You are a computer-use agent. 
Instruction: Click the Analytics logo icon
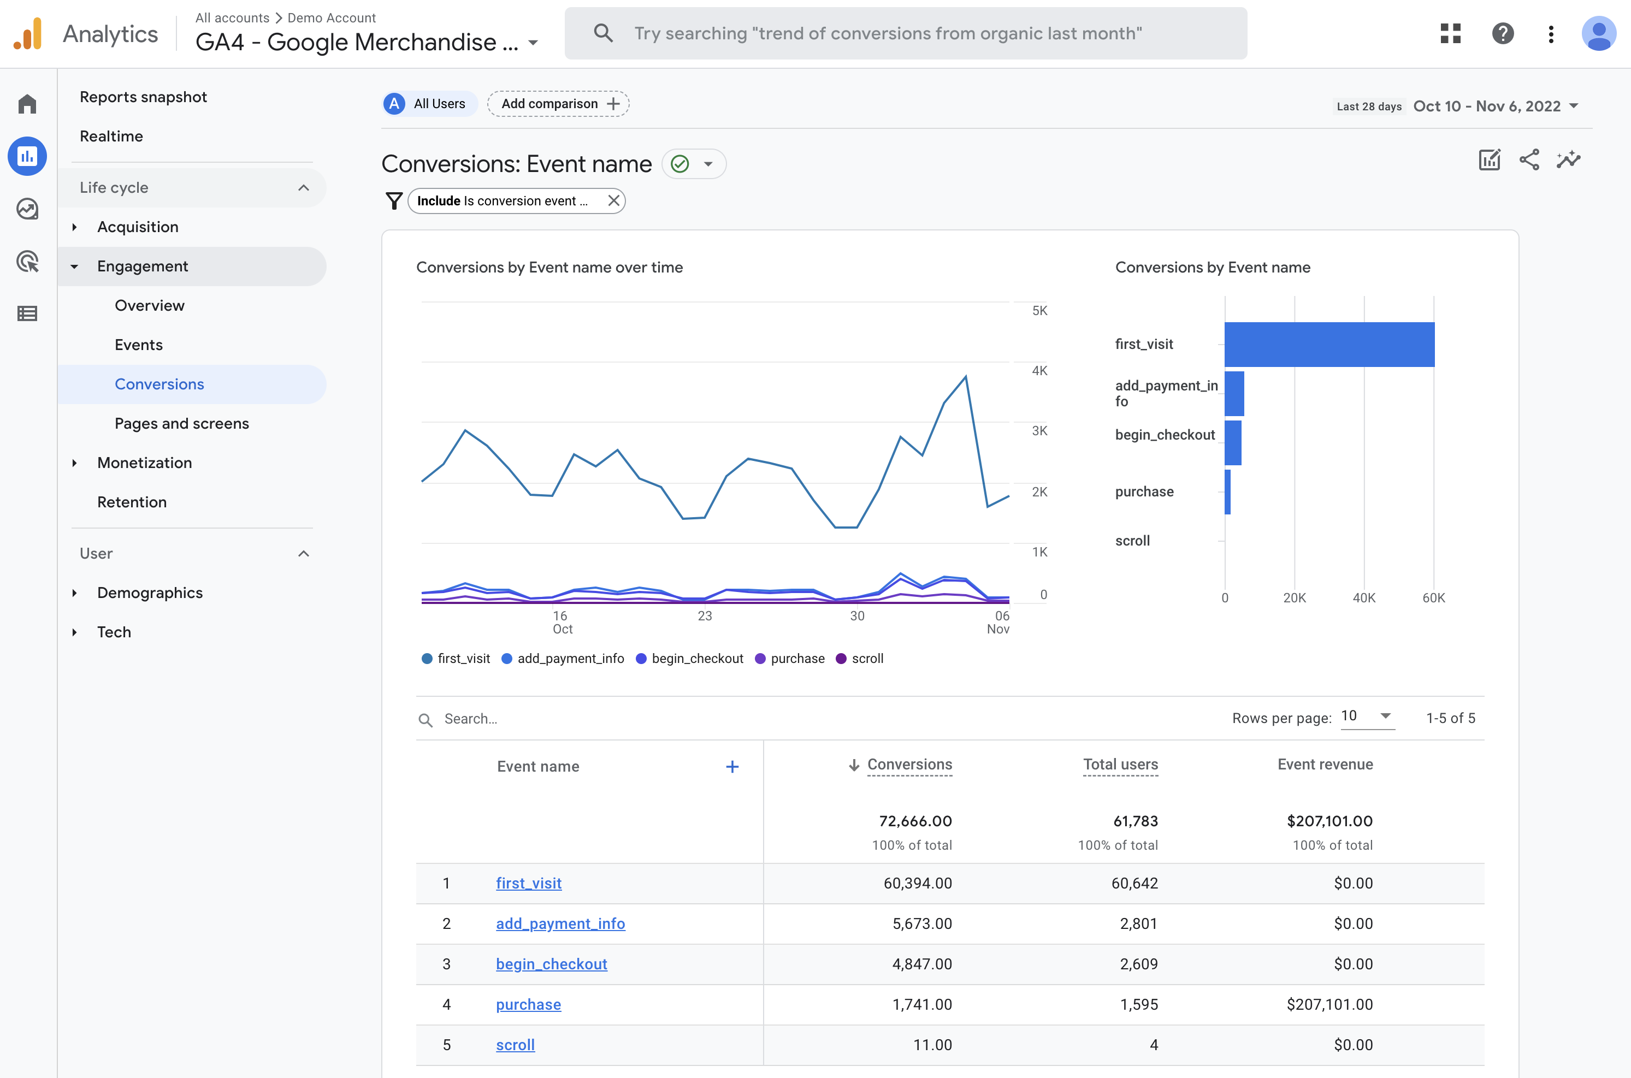click(x=27, y=34)
